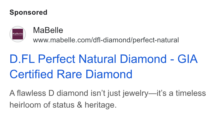Click the MaBelle advertiser name
This screenshot has height=117, width=224.
[48, 30]
